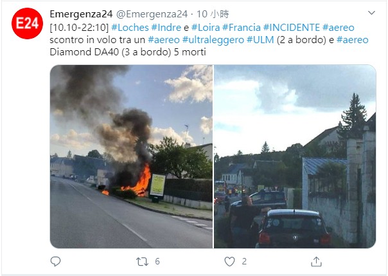Open the 10 小時 timestamp link

coord(213,14)
